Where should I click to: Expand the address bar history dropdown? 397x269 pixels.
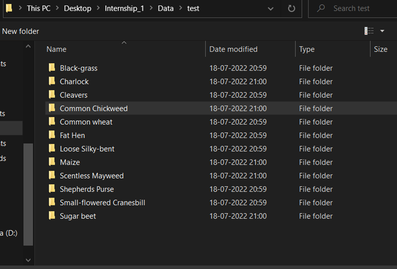pos(271,8)
